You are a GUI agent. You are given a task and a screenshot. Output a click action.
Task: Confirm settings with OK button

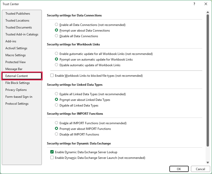pyautogui.click(x=179, y=169)
